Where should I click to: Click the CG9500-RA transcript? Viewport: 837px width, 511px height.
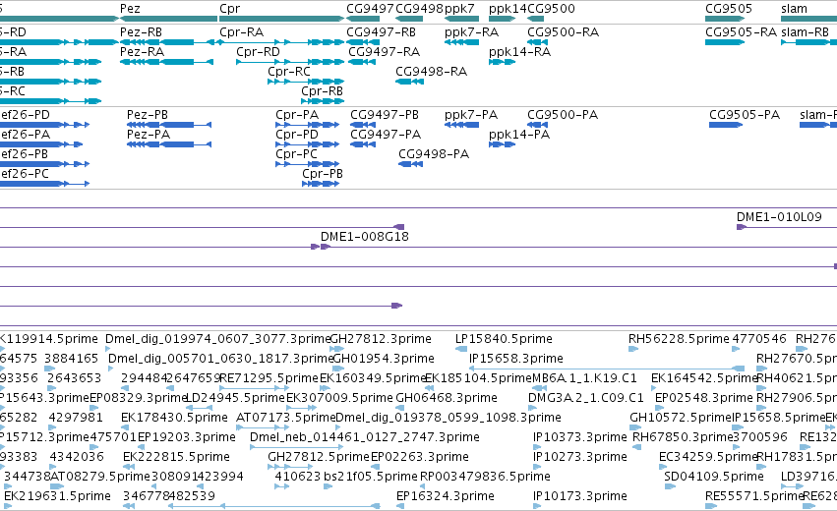pos(538,42)
